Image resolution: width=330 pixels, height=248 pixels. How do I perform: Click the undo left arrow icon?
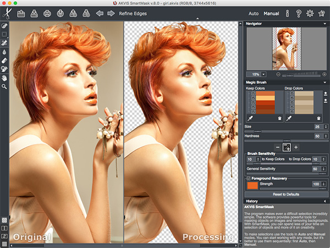[x=100, y=12]
